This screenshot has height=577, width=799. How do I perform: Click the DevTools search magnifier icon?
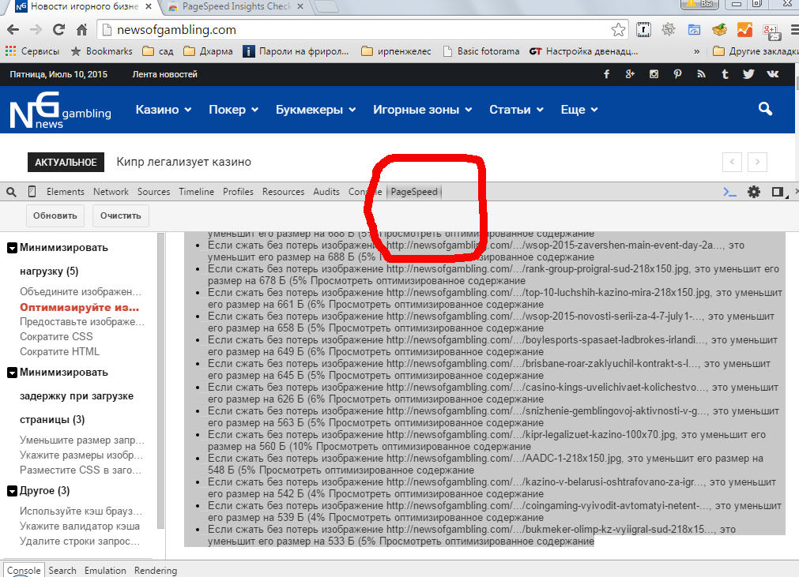[11, 192]
